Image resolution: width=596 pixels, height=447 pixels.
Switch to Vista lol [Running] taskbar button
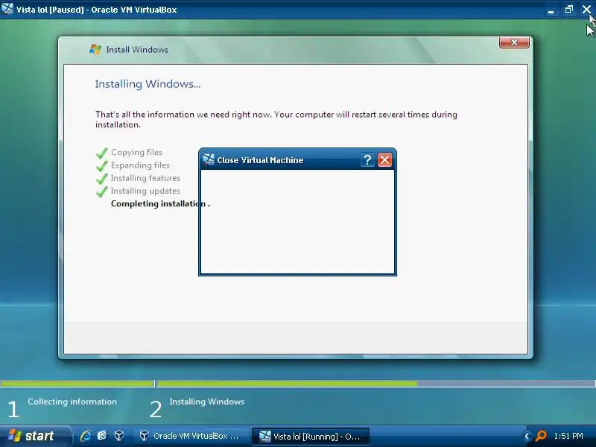[x=311, y=437]
